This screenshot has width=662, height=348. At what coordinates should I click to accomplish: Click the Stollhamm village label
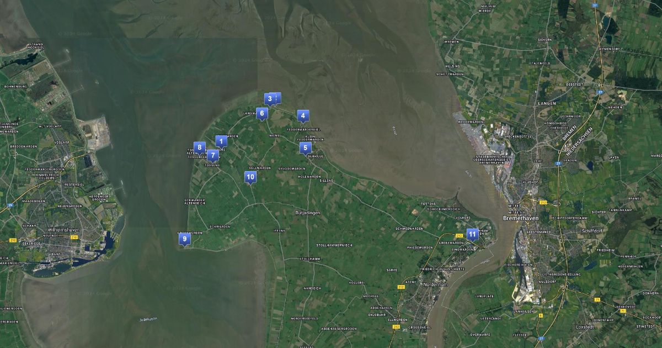(309, 259)
